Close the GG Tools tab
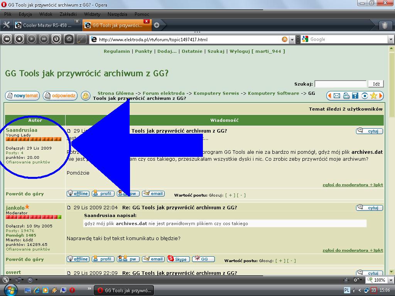The width and height of the screenshot is (395, 296). [146, 21]
